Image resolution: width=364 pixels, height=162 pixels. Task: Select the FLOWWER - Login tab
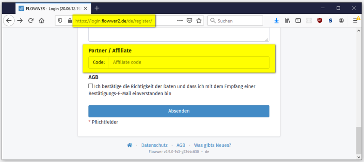[x=51, y=8]
